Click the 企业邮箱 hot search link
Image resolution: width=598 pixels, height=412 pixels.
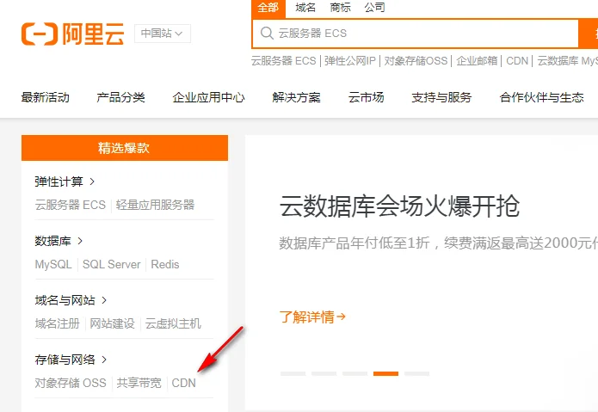[477, 61]
